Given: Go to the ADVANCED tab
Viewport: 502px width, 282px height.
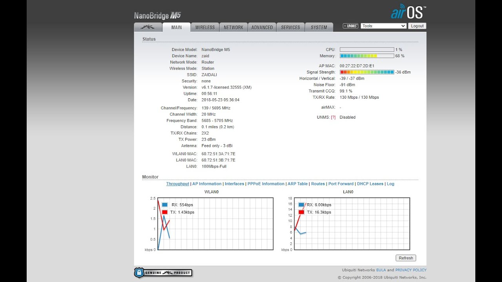Looking at the screenshot, I should click(x=262, y=27).
